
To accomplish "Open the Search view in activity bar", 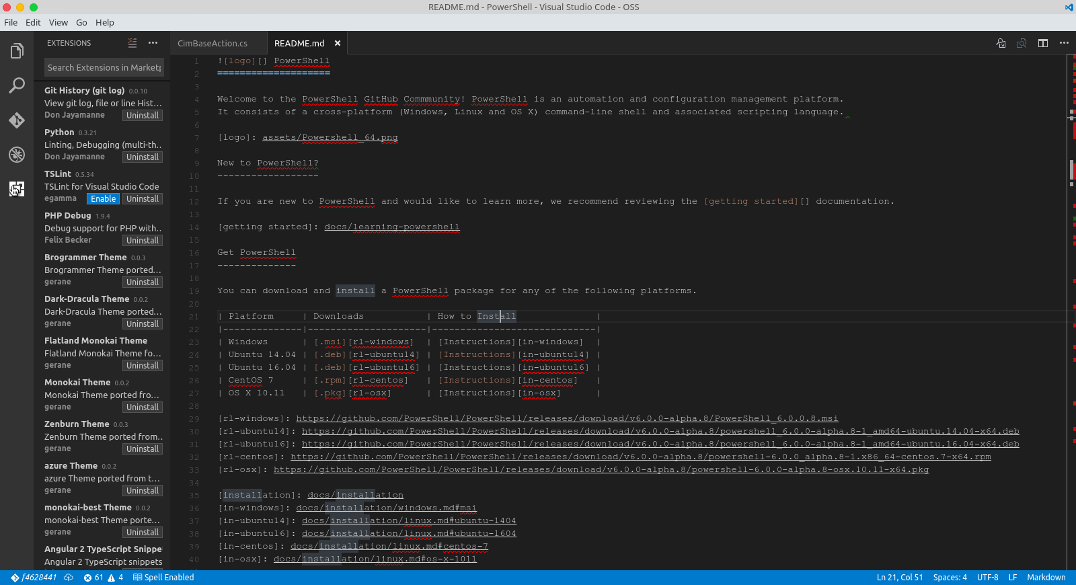I will [x=17, y=85].
